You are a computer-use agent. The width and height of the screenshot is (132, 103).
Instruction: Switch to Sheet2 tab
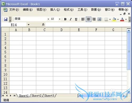click(36, 96)
